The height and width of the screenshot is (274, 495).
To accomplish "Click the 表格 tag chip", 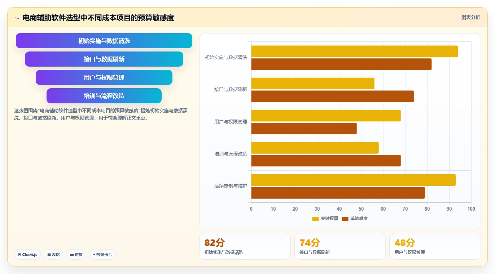I will pyautogui.click(x=53, y=255).
